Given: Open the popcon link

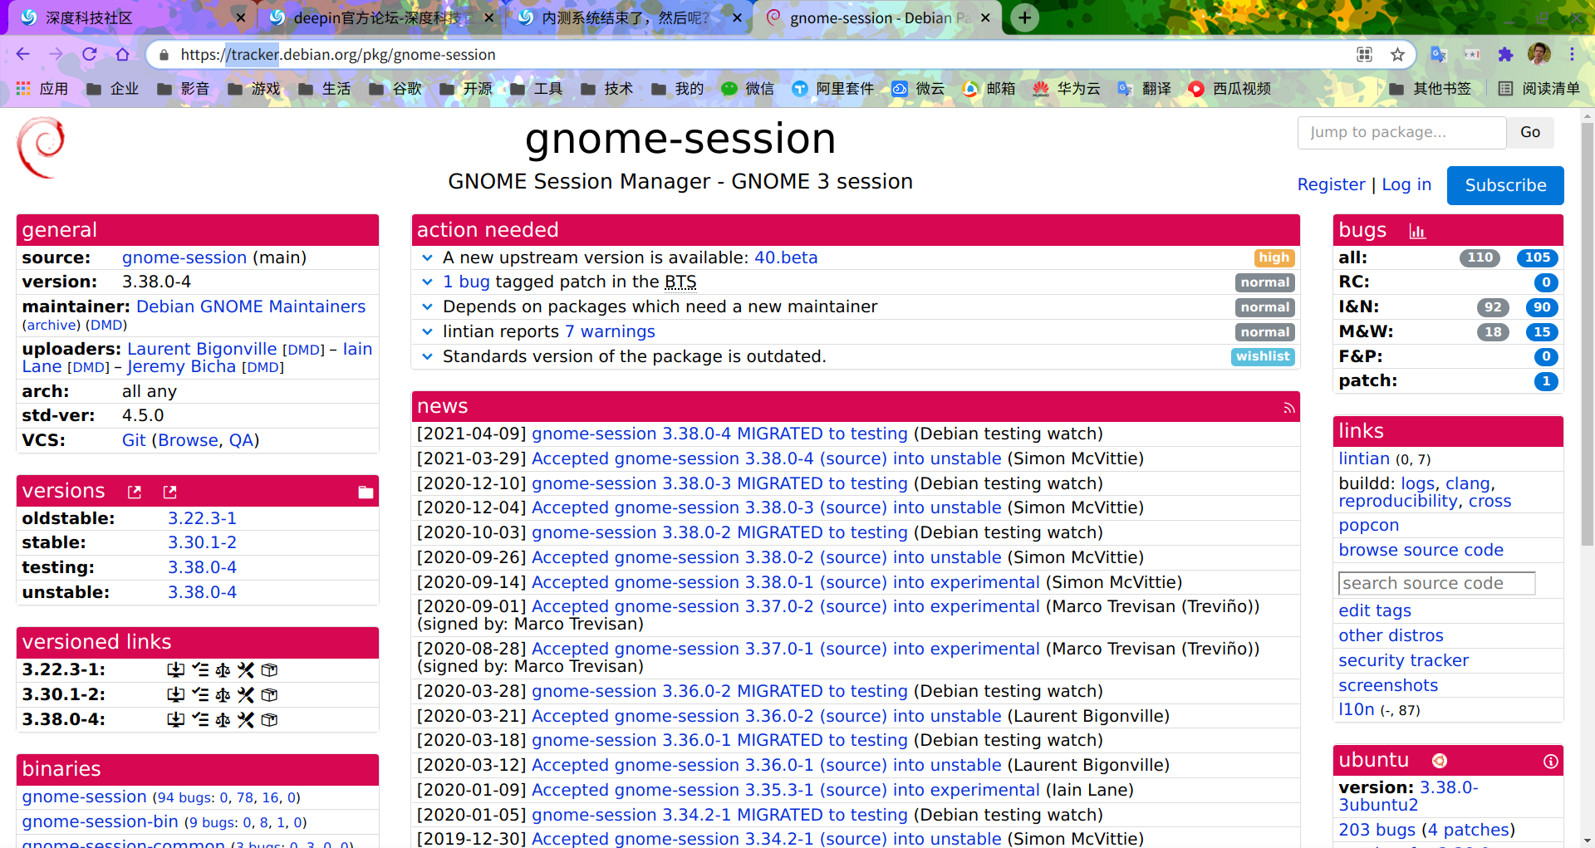Looking at the screenshot, I should pos(1369,525).
